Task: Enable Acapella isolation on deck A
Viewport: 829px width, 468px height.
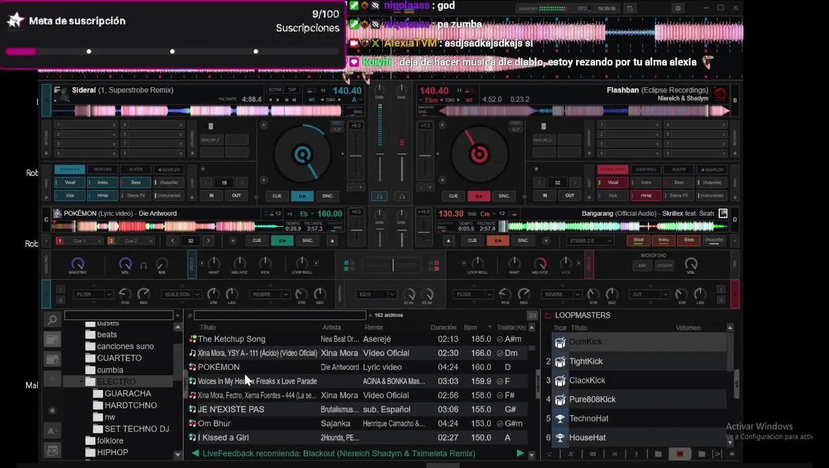Action: 168,183
